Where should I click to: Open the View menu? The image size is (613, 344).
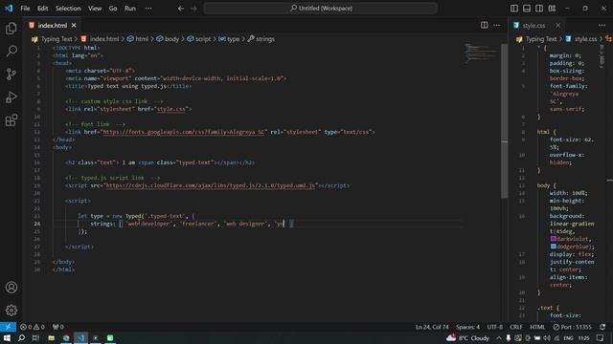(x=95, y=9)
